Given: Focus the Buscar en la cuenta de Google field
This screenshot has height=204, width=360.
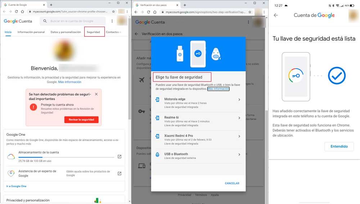Looking at the screenshot, I should [73, 21].
